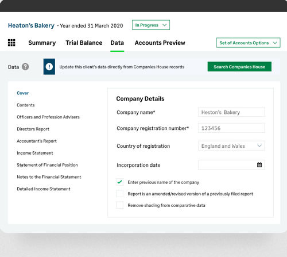
Task: Click the Company name input field
Action: (231, 112)
